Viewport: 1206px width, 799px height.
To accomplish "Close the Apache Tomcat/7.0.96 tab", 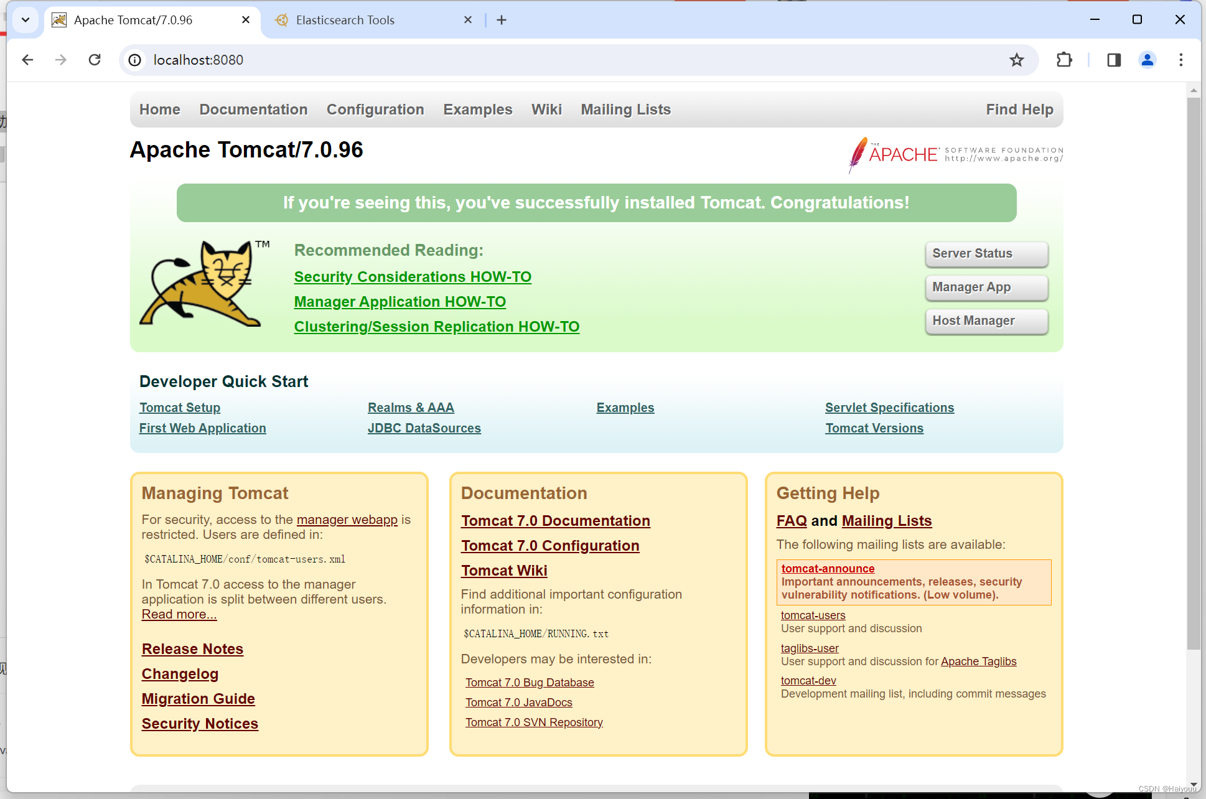I will pos(246,20).
